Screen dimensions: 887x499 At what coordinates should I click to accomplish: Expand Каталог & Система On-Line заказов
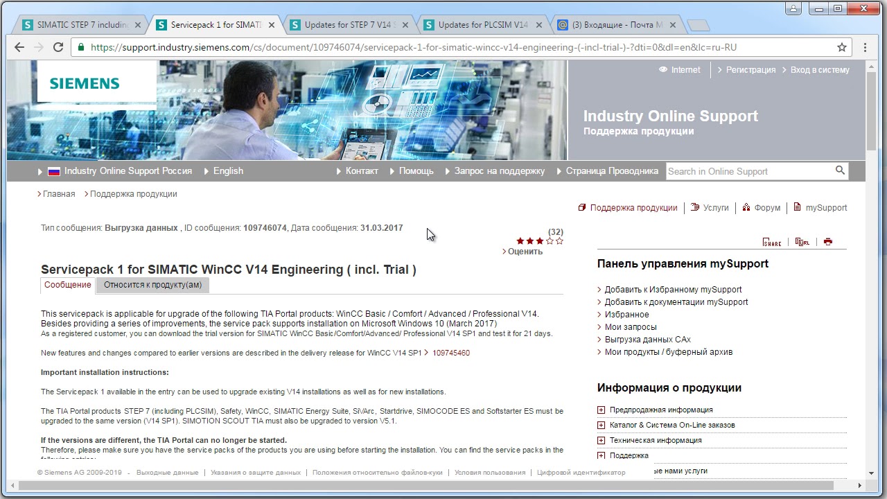601,425
